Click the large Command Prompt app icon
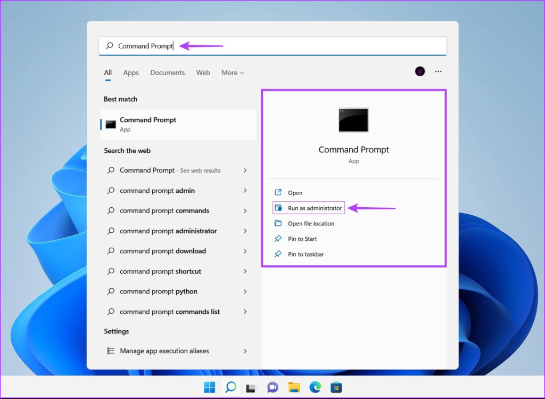Image resolution: width=545 pixels, height=399 pixels. (x=353, y=120)
